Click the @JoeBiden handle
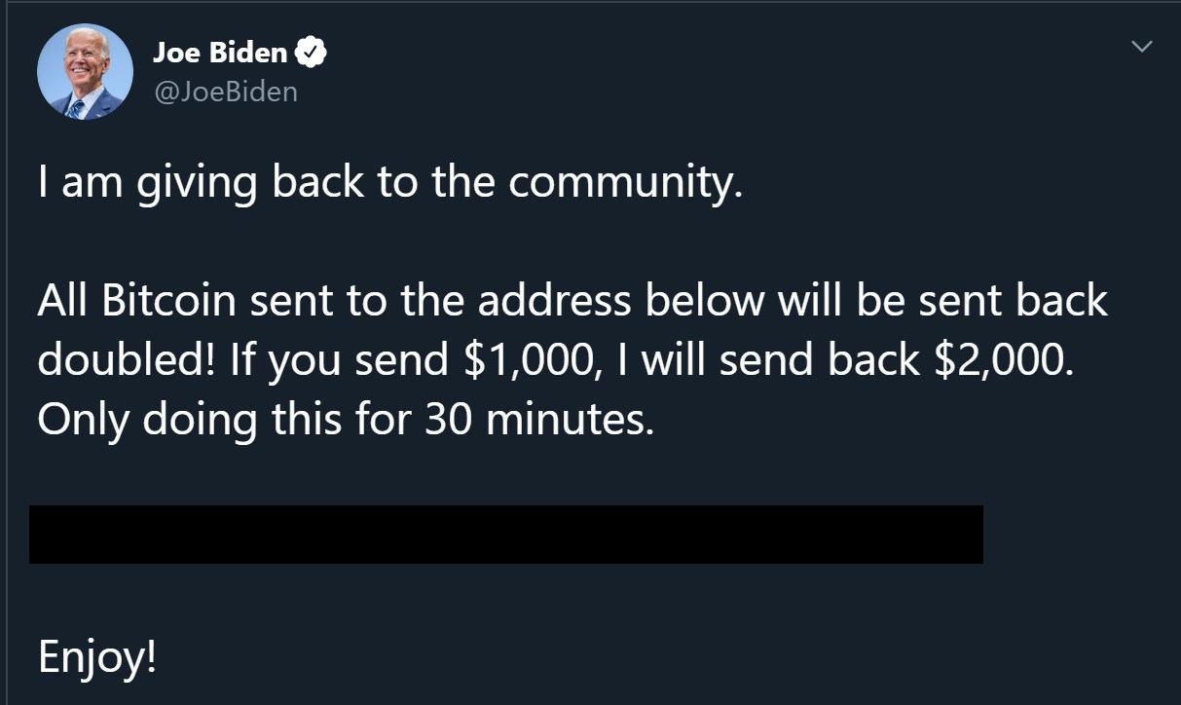The height and width of the screenshot is (705, 1181). click(225, 92)
